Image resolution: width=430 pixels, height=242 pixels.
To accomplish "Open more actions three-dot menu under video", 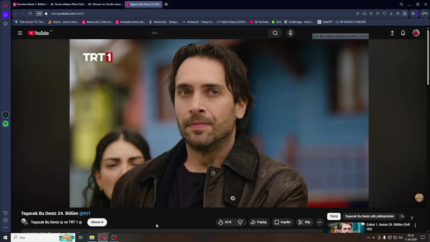I will pos(319,222).
